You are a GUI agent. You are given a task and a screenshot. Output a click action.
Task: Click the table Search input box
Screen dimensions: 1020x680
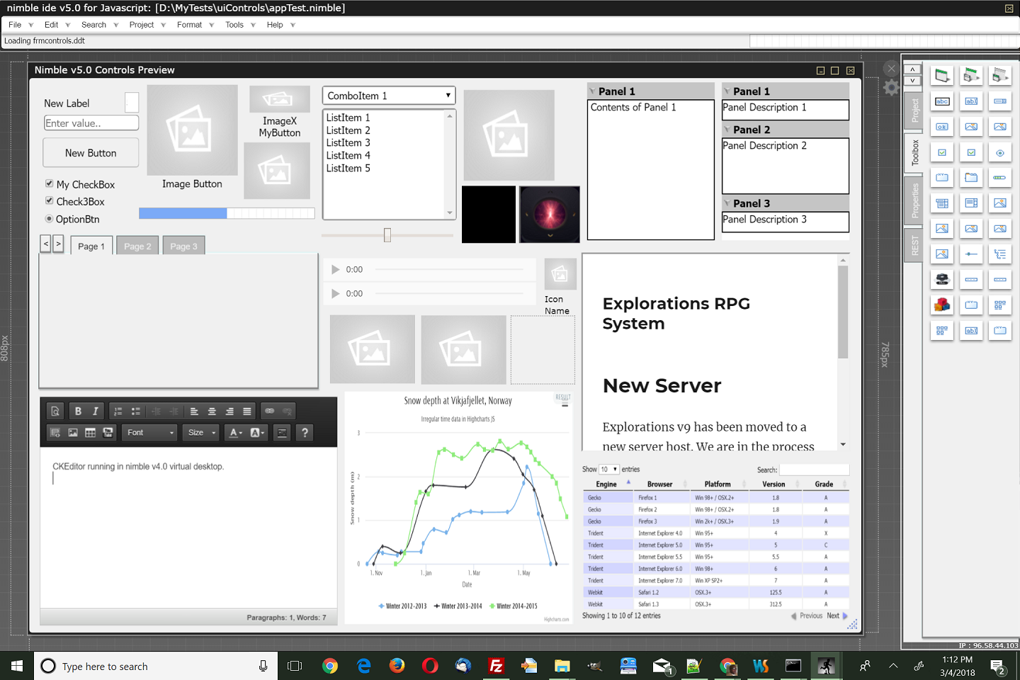click(x=814, y=470)
